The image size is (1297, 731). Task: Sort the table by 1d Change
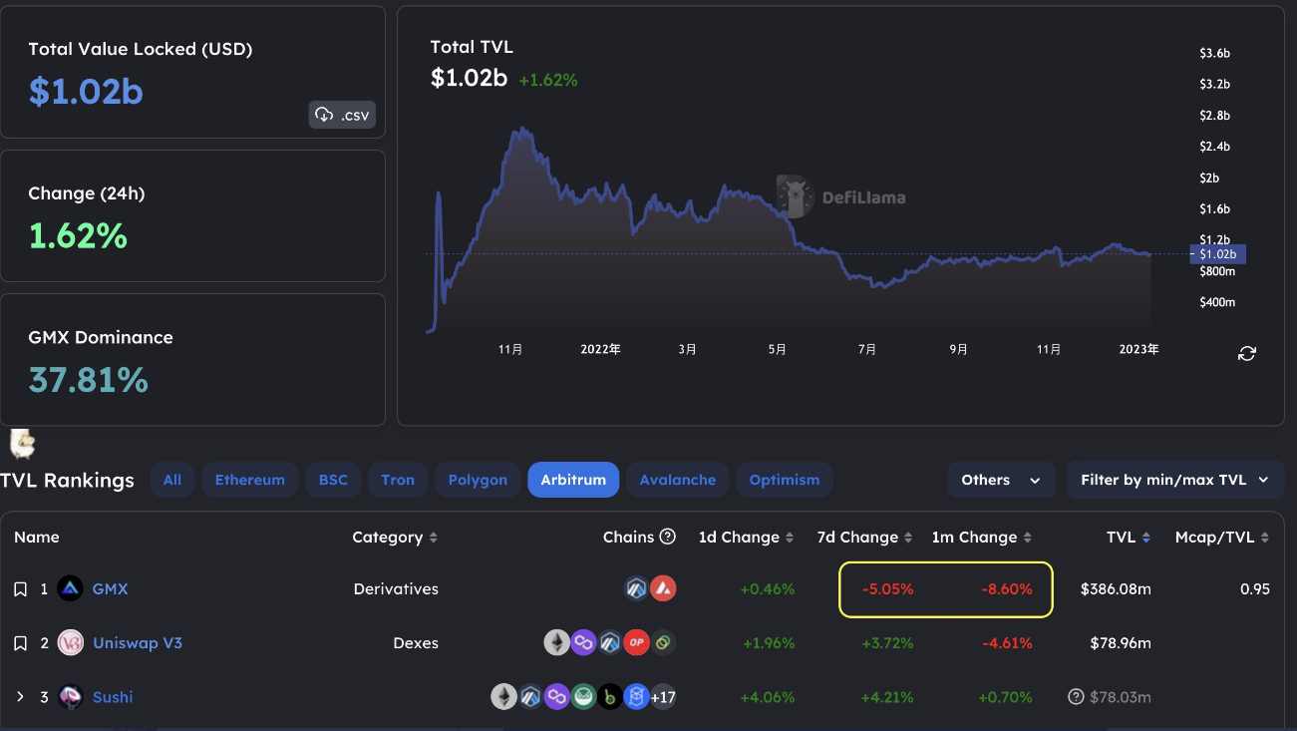point(746,538)
